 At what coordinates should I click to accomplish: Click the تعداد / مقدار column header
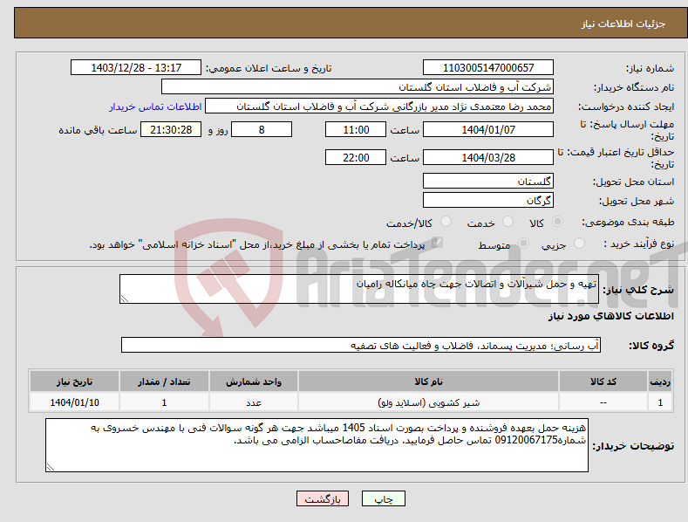164,381
